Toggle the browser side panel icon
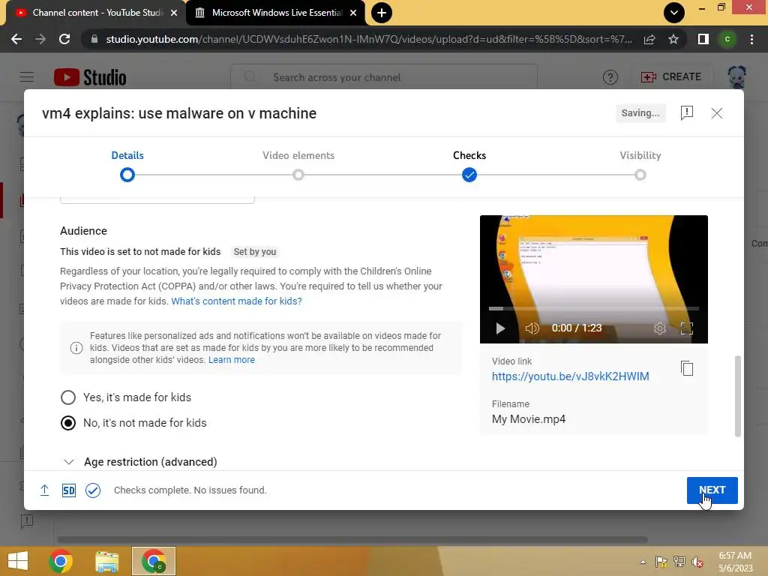This screenshot has width=768, height=576. point(703,39)
